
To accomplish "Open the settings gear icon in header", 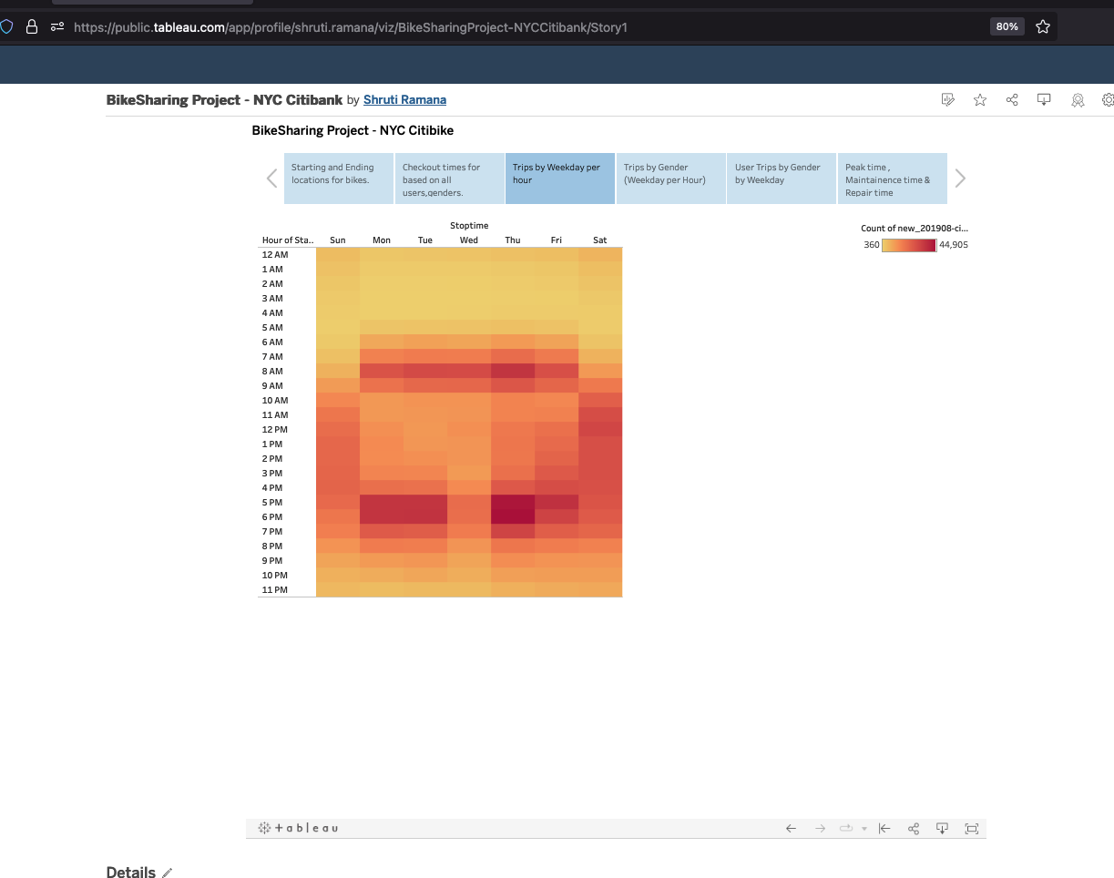I will [1108, 100].
